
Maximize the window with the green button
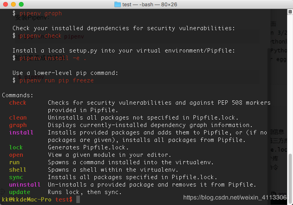pyautogui.click(x=21, y=4)
